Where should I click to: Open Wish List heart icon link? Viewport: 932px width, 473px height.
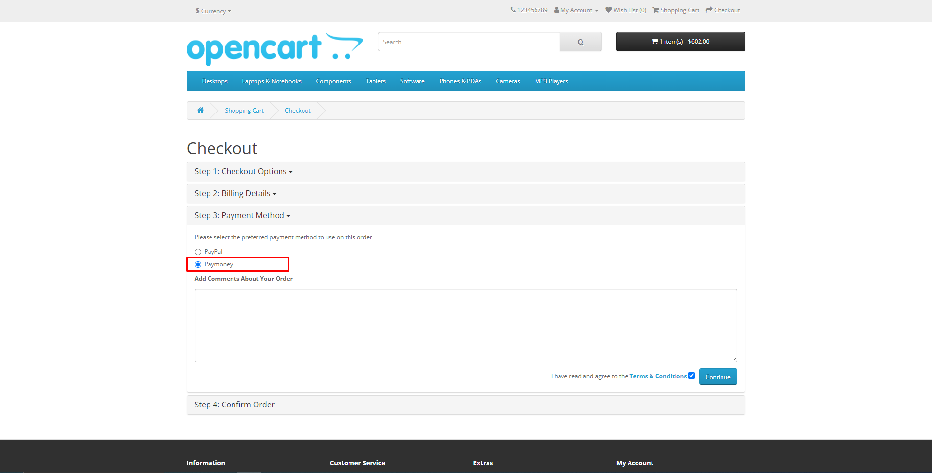click(608, 10)
